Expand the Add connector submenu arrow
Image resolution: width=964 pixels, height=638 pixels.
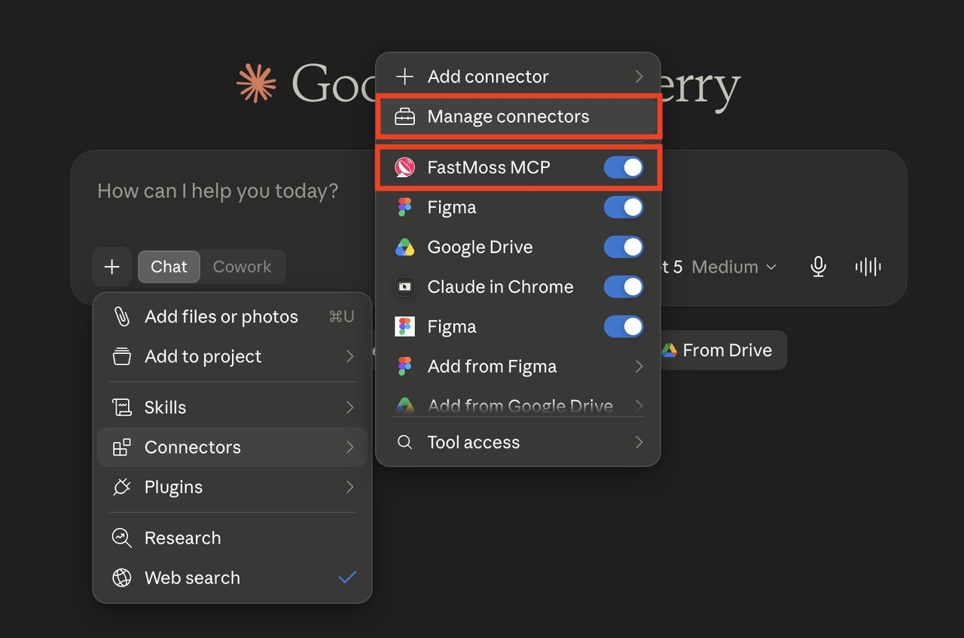[639, 76]
